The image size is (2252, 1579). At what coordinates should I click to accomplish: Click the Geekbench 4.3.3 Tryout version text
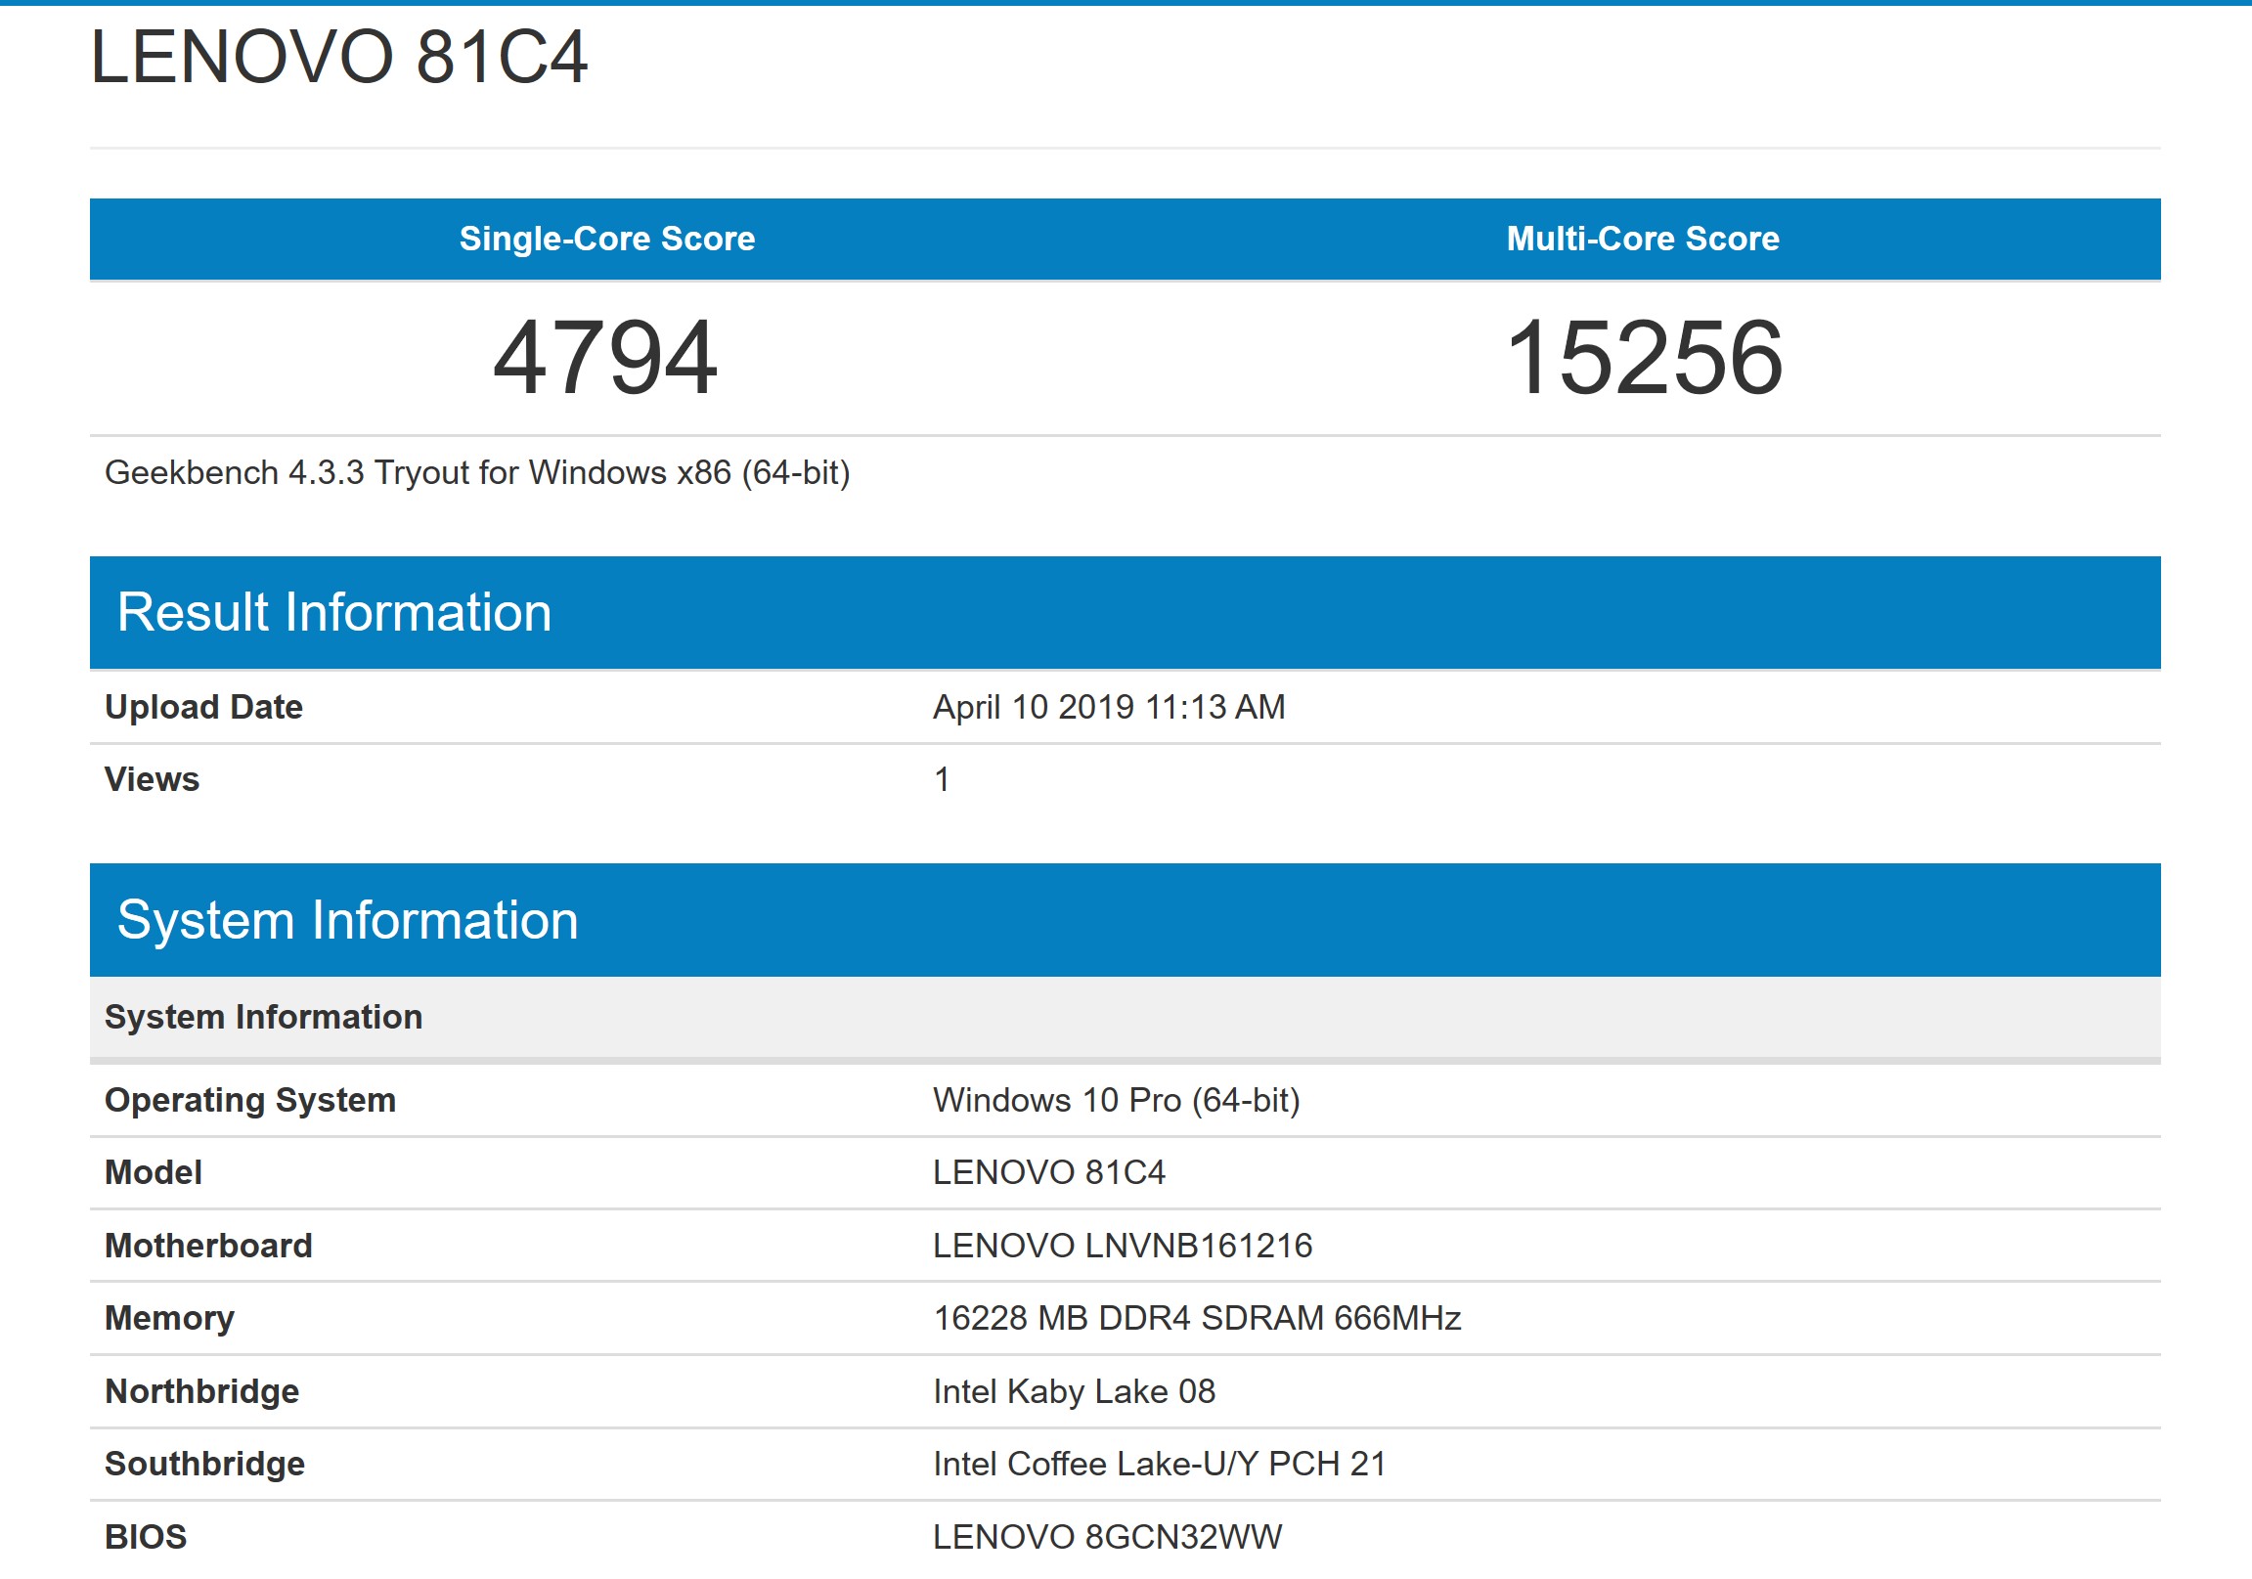[477, 472]
